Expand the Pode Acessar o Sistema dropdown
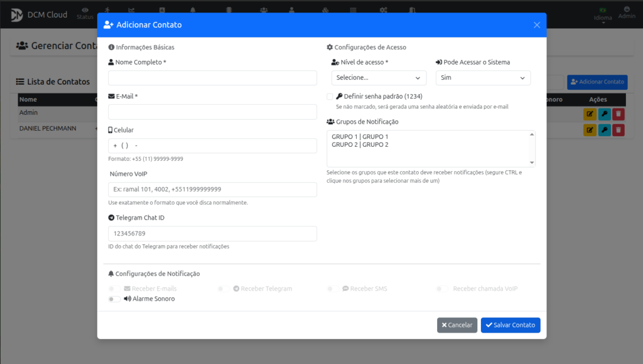This screenshot has height=364, width=643. [x=483, y=78]
